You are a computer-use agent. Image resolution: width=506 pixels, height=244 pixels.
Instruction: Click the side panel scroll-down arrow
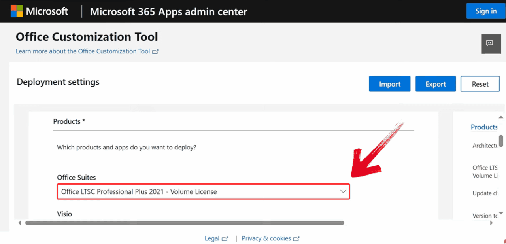click(501, 213)
